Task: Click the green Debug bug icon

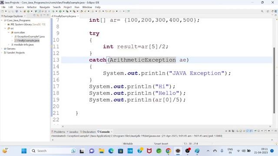Action: click(x=53, y=11)
